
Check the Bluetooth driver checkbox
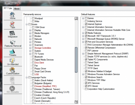pos(33,57)
